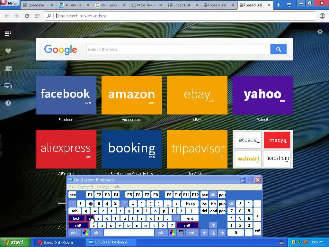This screenshot has height=247, width=329.
Task: Switch to the BitView tab
Action: pos(74,5)
